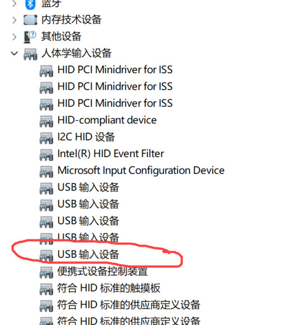Viewport: 292px width, 325px height.
Task: Select Microsoft Input Configuration Device
Action: (x=141, y=171)
